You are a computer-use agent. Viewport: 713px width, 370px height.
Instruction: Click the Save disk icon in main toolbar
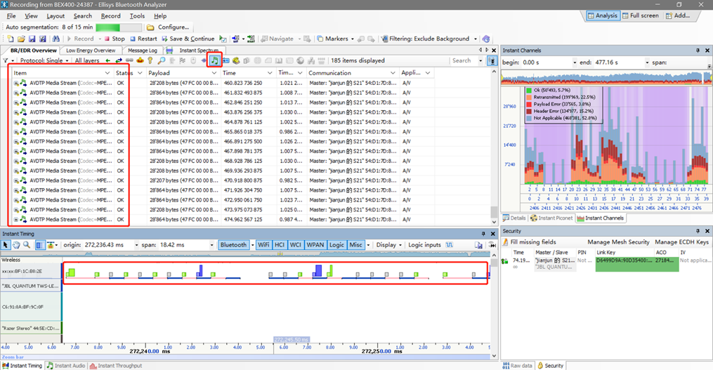coord(32,39)
